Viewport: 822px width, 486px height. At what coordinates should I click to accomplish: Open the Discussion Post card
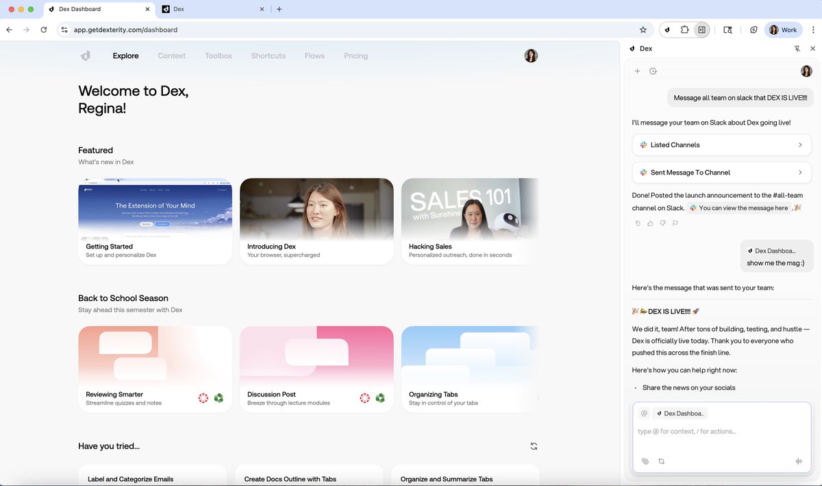click(x=316, y=370)
